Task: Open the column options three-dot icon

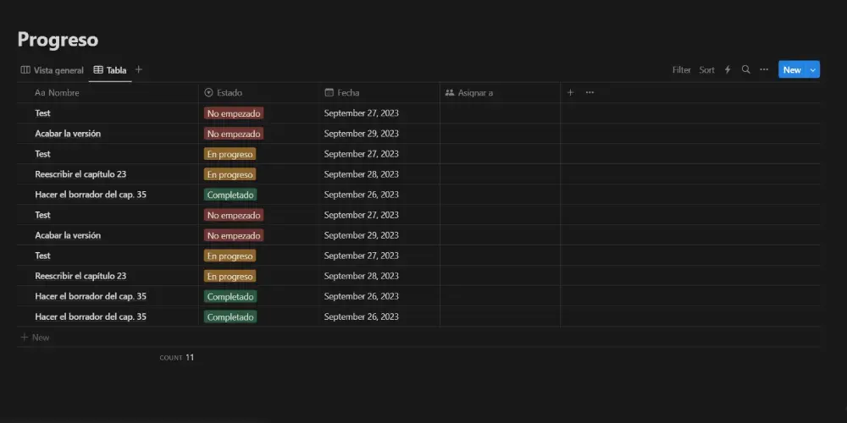Action: pyautogui.click(x=590, y=93)
